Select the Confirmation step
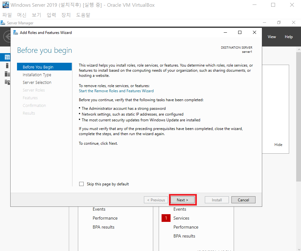This screenshot has height=251, width=301. pos(34,105)
